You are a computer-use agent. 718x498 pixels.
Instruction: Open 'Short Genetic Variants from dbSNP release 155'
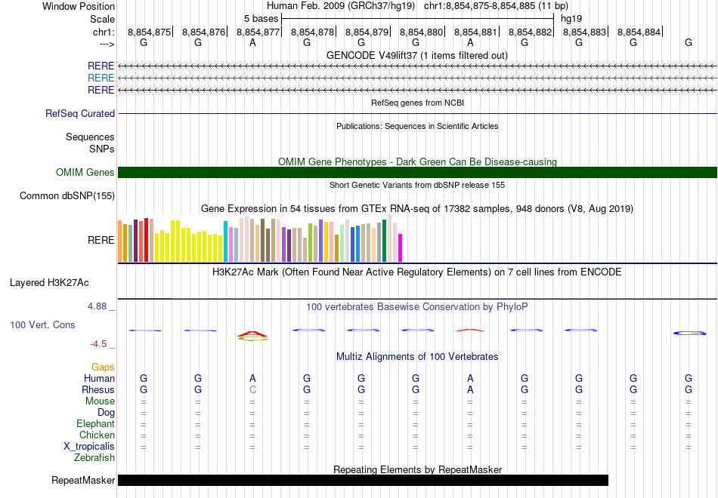coord(417,185)
